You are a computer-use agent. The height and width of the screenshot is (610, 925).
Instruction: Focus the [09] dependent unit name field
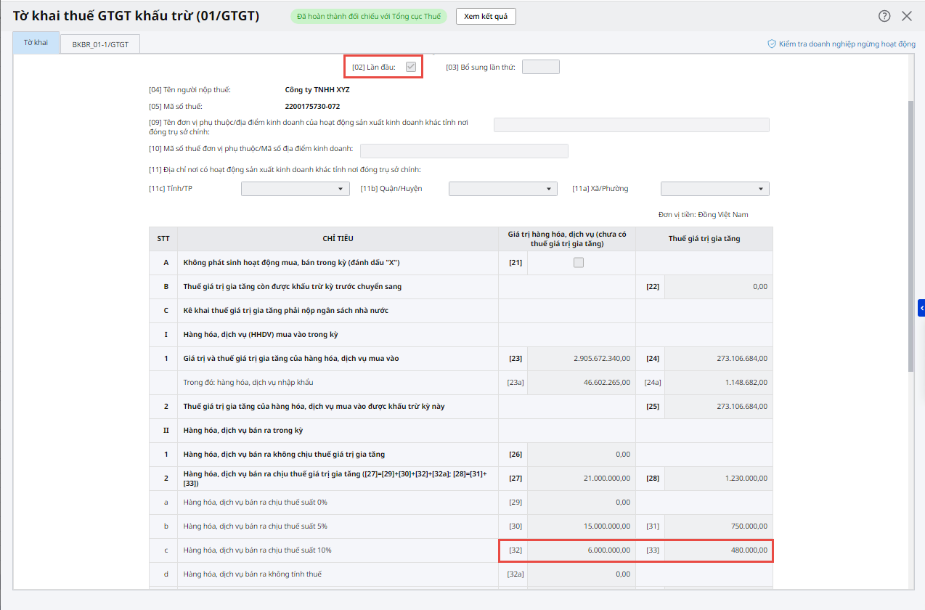632,125
